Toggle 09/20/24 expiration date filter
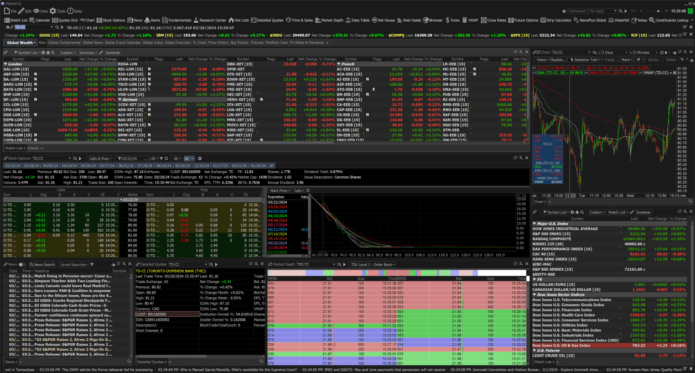 tap(182, 166)
